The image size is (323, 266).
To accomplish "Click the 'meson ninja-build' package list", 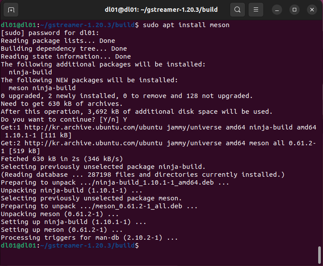I will [x=42, y=88].
